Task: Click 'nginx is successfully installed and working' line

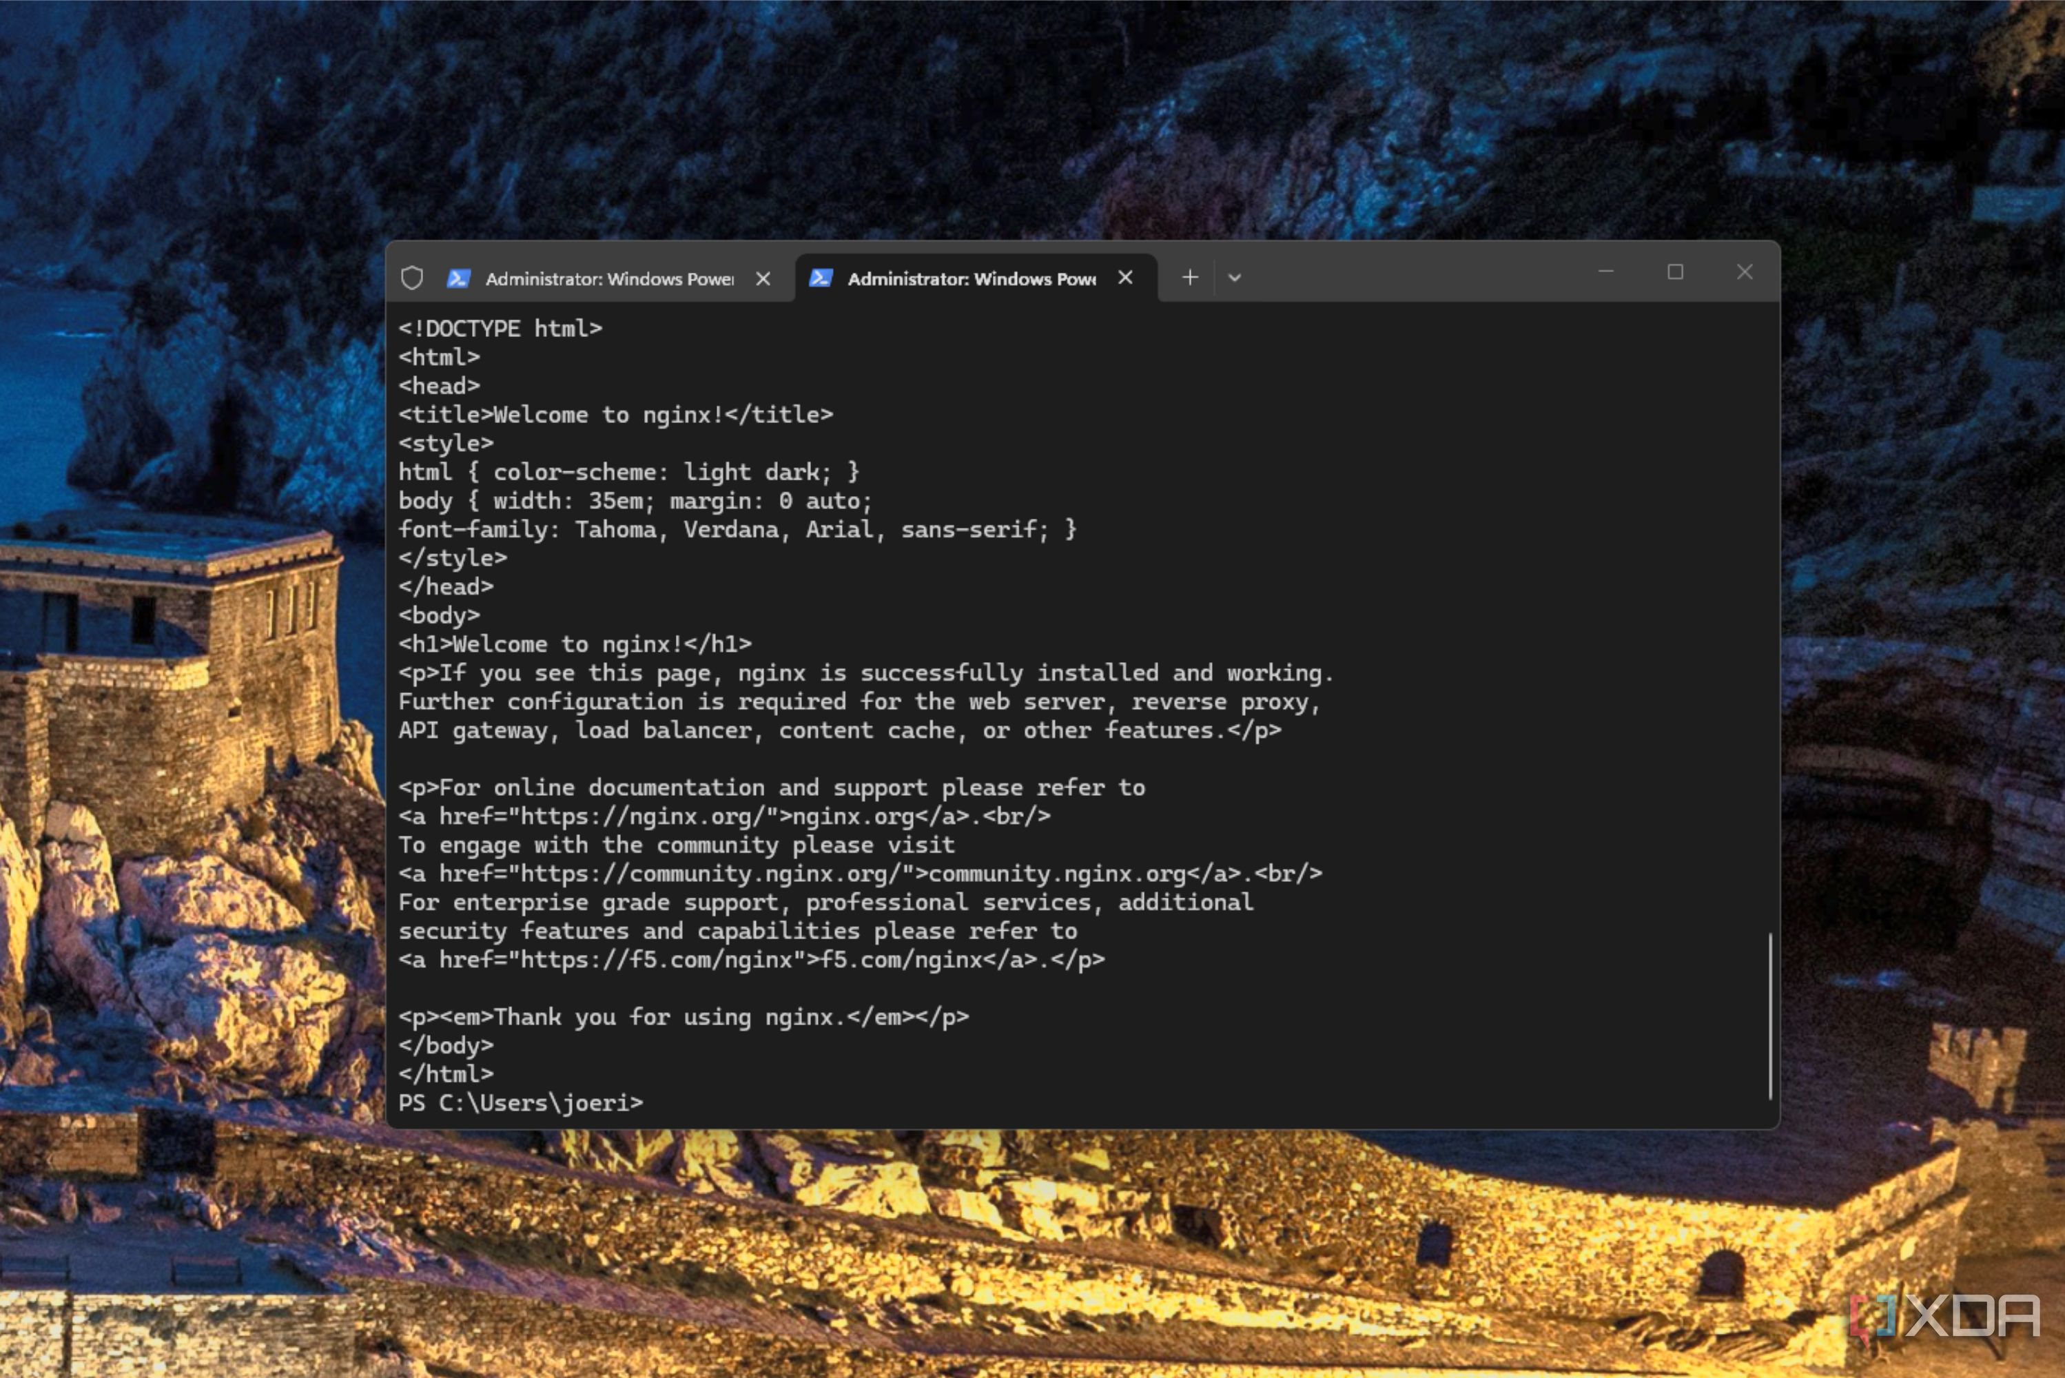Action: [x=865, y=673]
